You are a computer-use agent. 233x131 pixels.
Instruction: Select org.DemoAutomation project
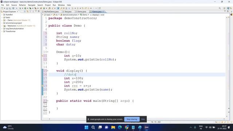[15, 28]
